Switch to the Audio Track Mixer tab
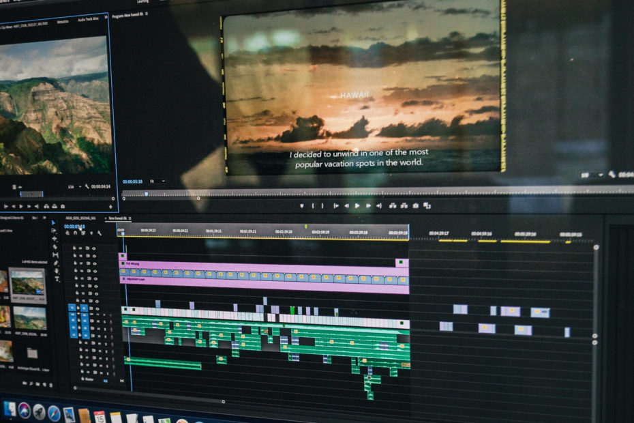634x423 pixels. [89, 19]
